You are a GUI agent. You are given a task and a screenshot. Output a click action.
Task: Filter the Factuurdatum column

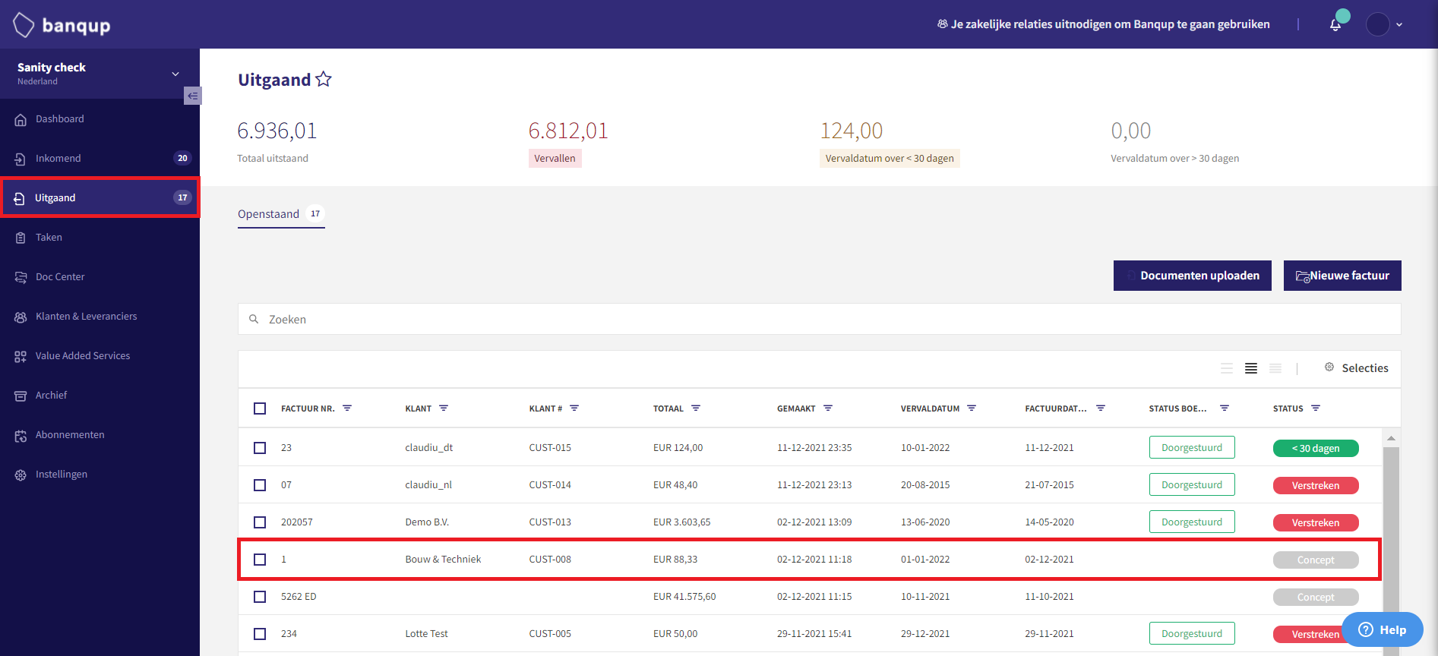pos(1101,408)
